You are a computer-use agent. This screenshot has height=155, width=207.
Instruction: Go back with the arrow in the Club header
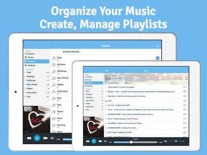pos(107,71)
